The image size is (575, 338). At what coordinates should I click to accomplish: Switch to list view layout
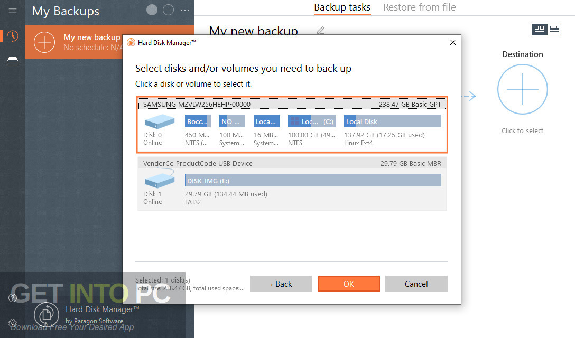pos(554,30)
